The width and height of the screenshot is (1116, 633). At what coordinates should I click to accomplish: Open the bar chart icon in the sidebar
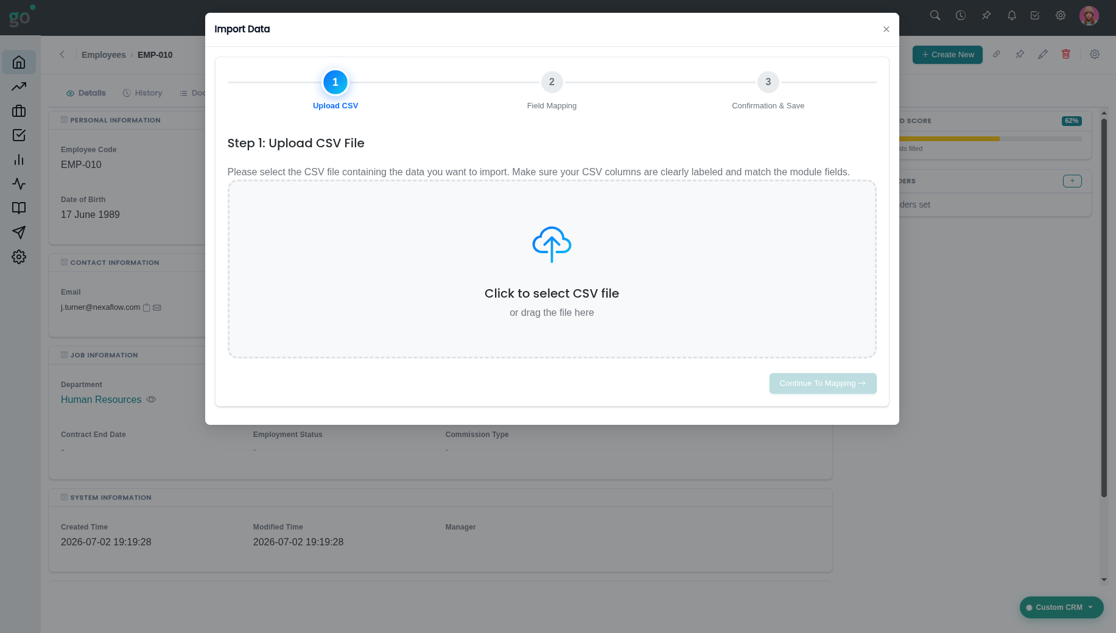[19, 159]
